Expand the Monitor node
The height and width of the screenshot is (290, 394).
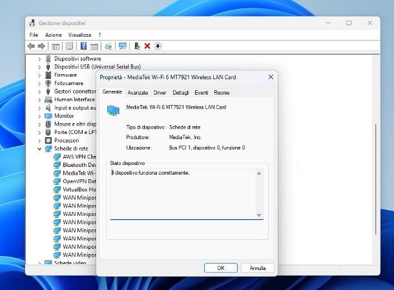pyautogui.click(x=39, y=116)
